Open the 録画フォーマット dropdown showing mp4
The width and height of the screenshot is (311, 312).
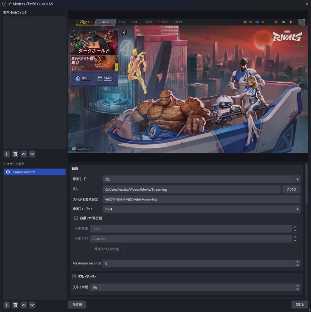click(x=201, y=209)
